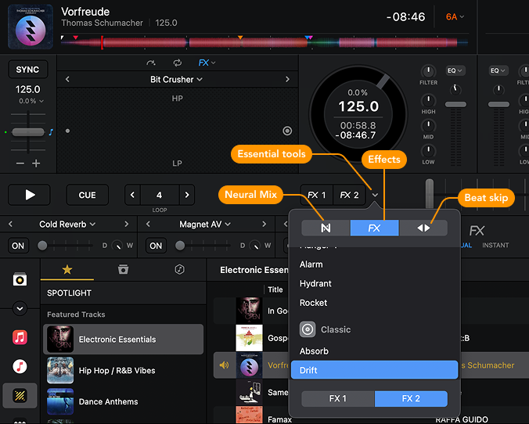Open the 6A key dropdown

point(455,17)
